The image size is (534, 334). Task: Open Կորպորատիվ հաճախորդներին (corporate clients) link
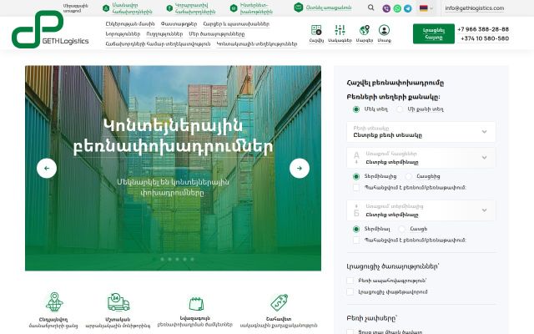195,8
